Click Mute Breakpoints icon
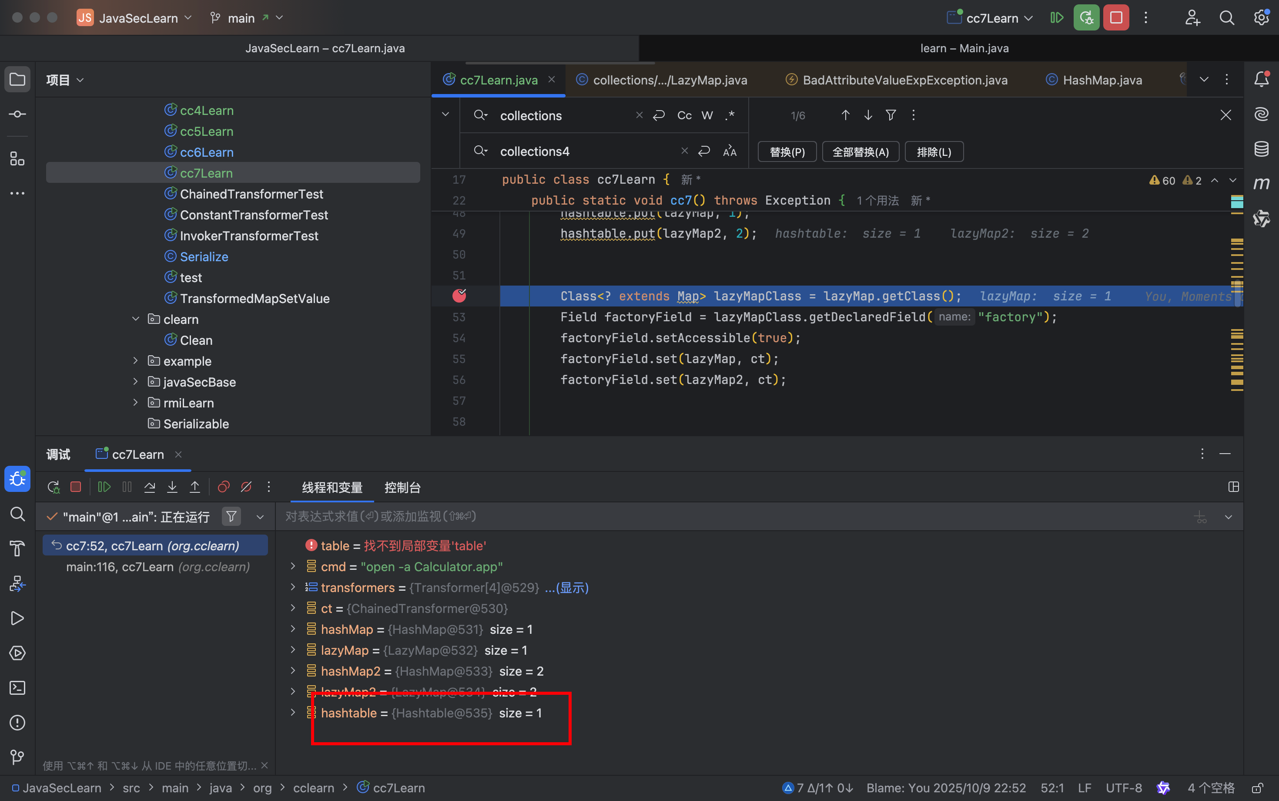This screenshot has width=1279, height=801. pyautogui.click(x=246, y=487)
